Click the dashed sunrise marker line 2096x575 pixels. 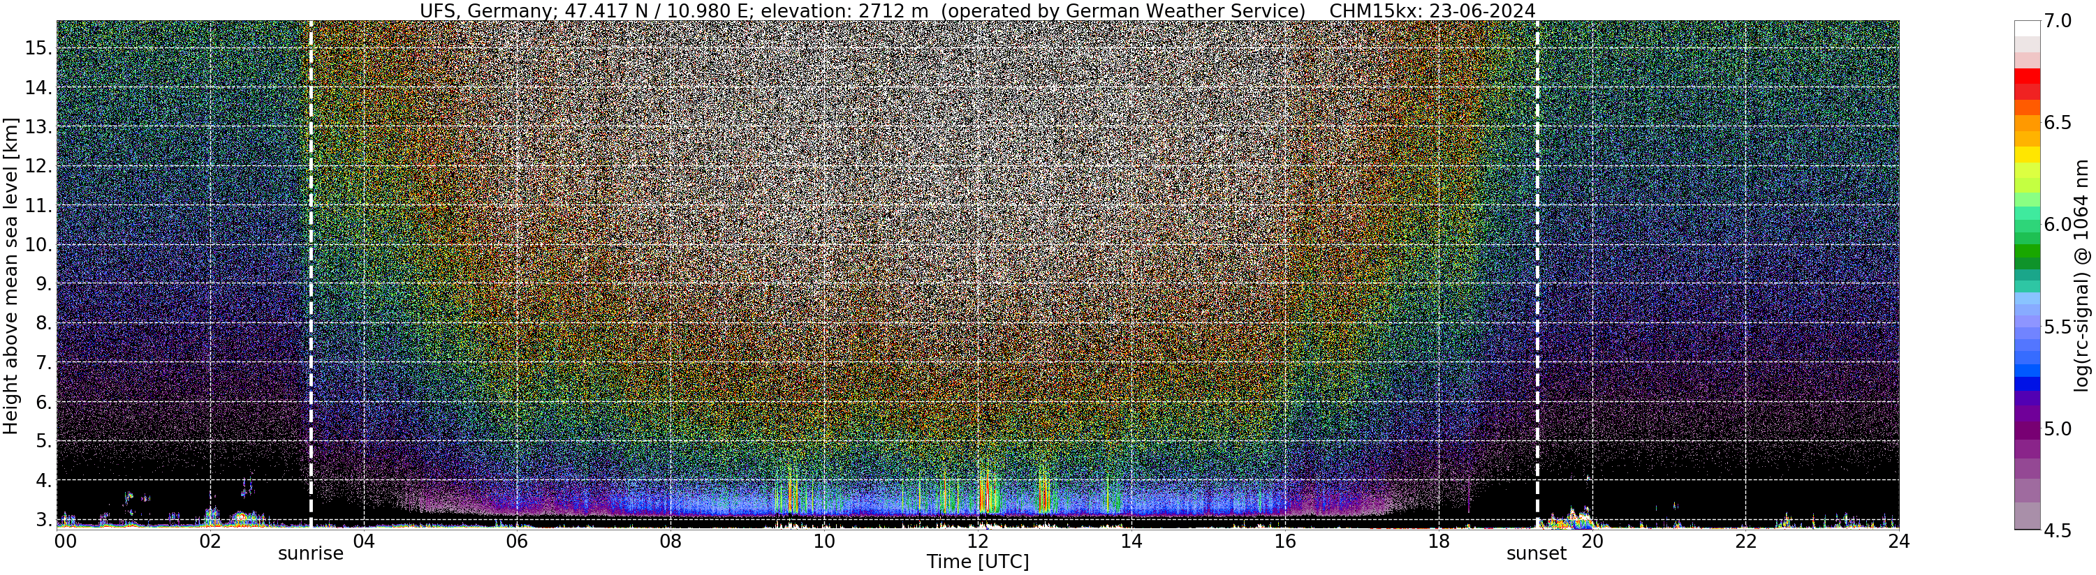pyautogui.click(x=311, y=274)
